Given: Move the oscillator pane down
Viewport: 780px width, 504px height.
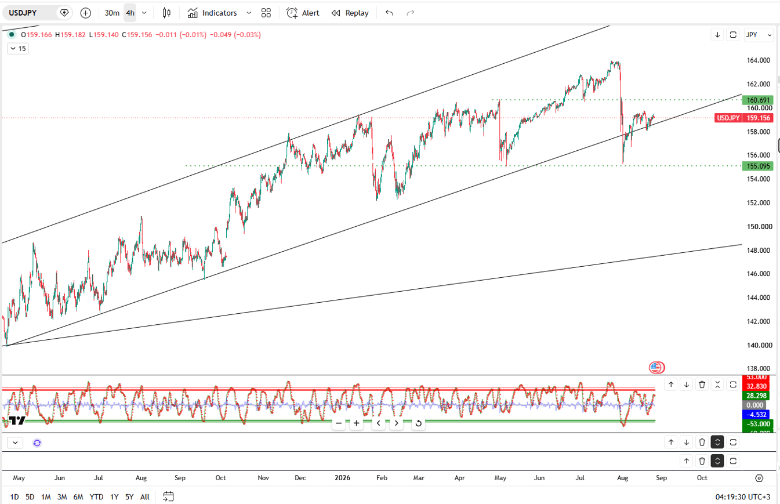Looking at the screenshot, I should pos(687,385).
